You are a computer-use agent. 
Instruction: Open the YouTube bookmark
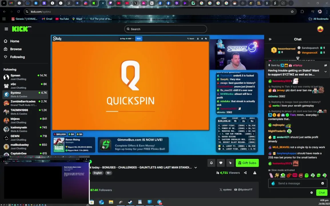[62, 19]
